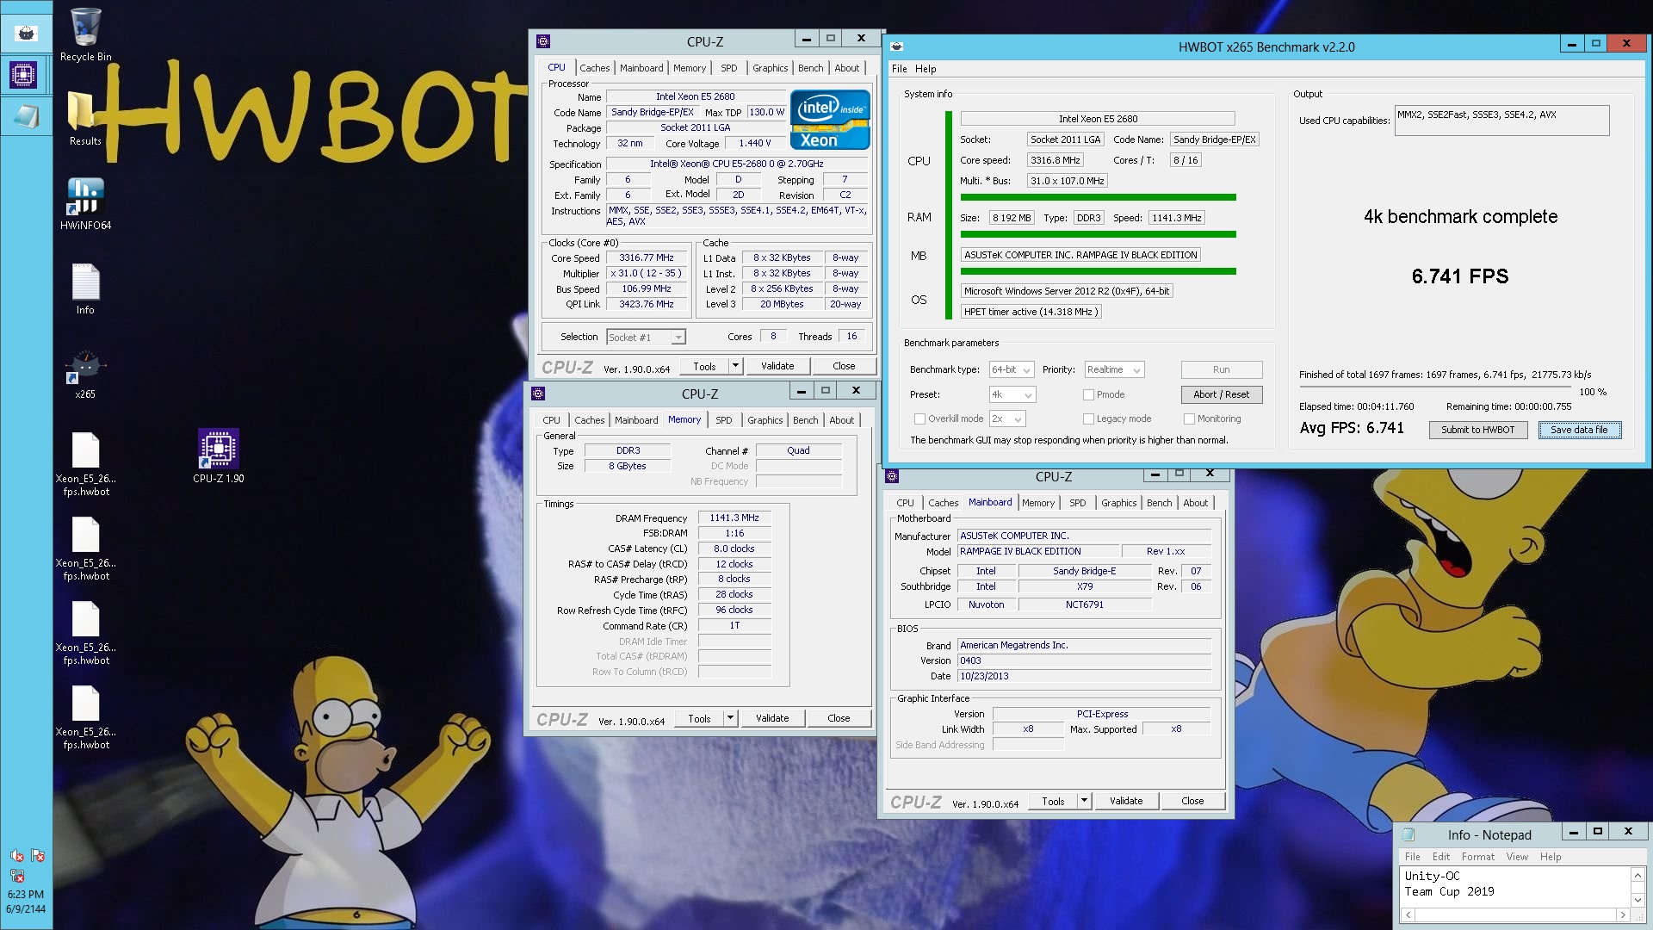Screen dimensions: 1653x930
Task: Click Close in the CPU-Z Memory window
Action: [839, 718]
